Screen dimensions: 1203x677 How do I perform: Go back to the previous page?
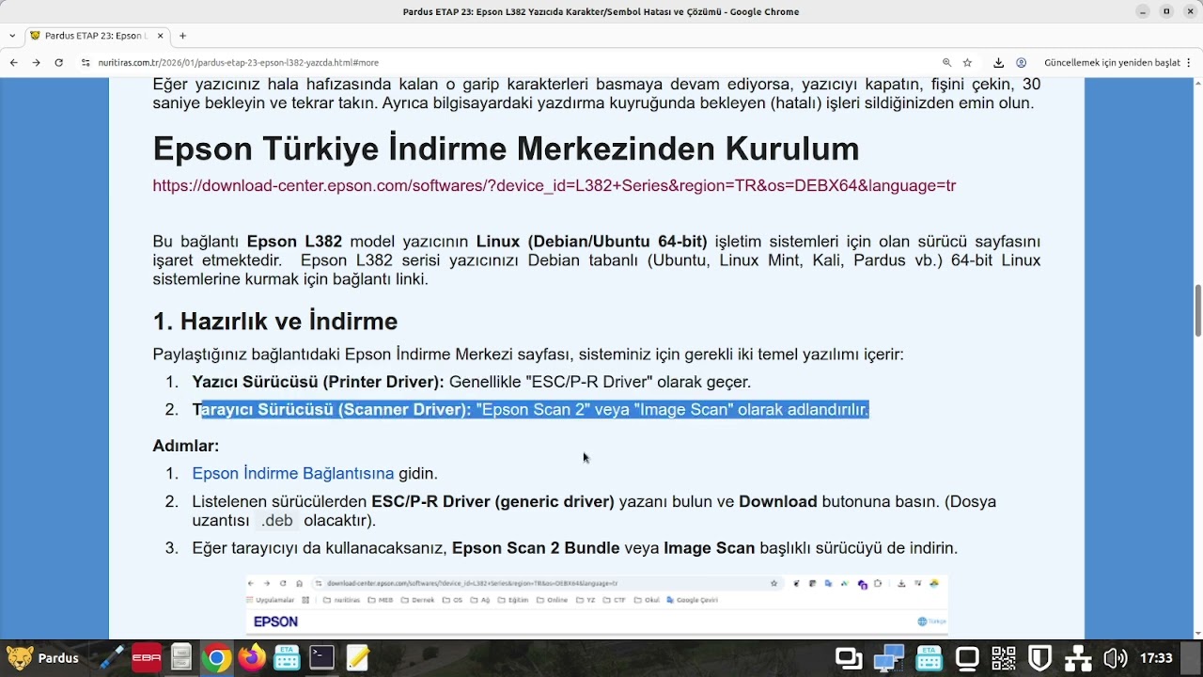(x=13, y=62)
